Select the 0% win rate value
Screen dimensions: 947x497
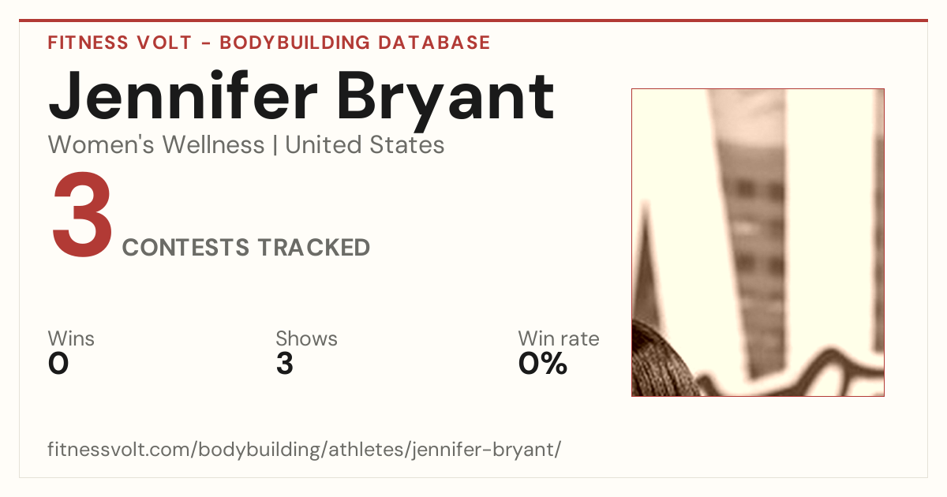click(x=542, y=364)
